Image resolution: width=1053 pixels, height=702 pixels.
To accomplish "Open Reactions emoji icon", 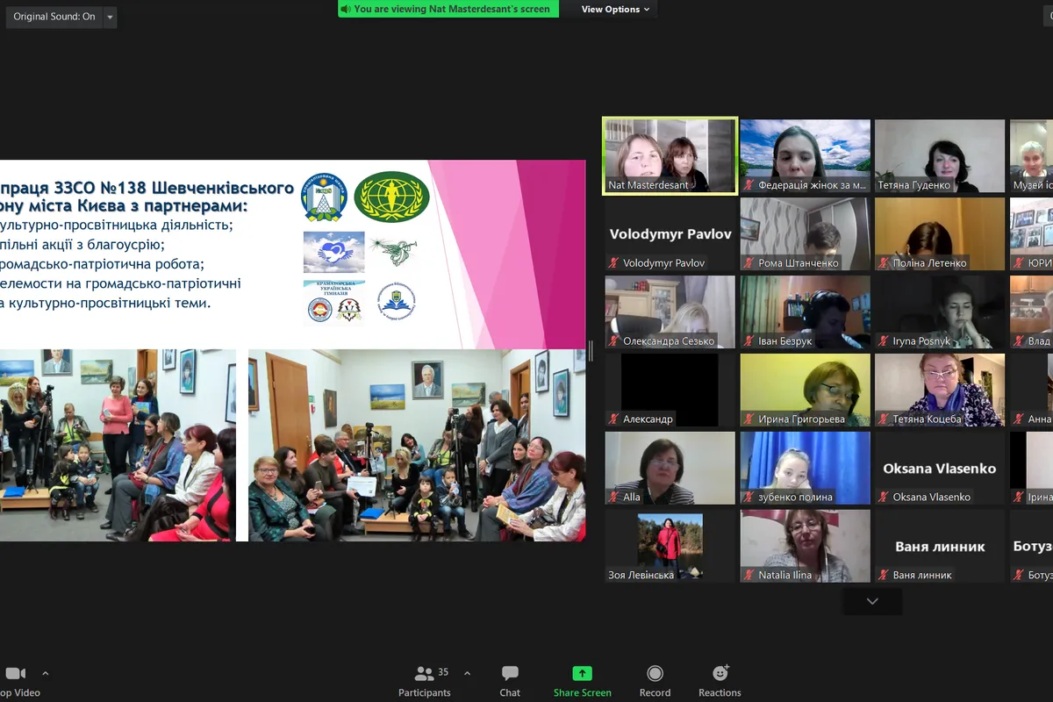I will pyautogui.click(x=720, y=673).
